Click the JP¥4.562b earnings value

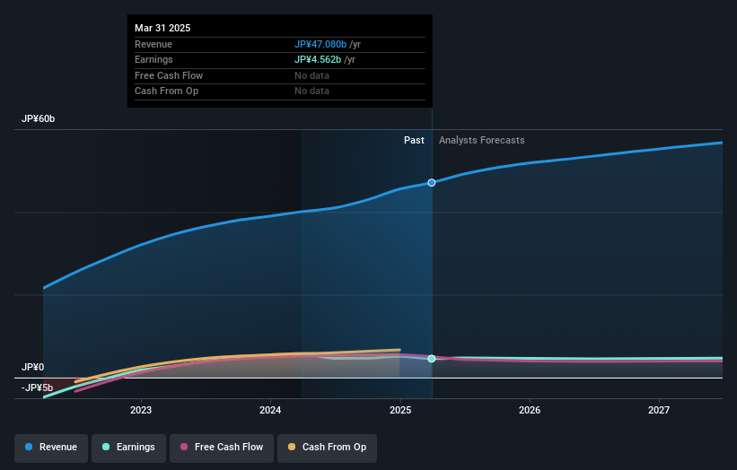pyautogui.click(x=318, y=59)
